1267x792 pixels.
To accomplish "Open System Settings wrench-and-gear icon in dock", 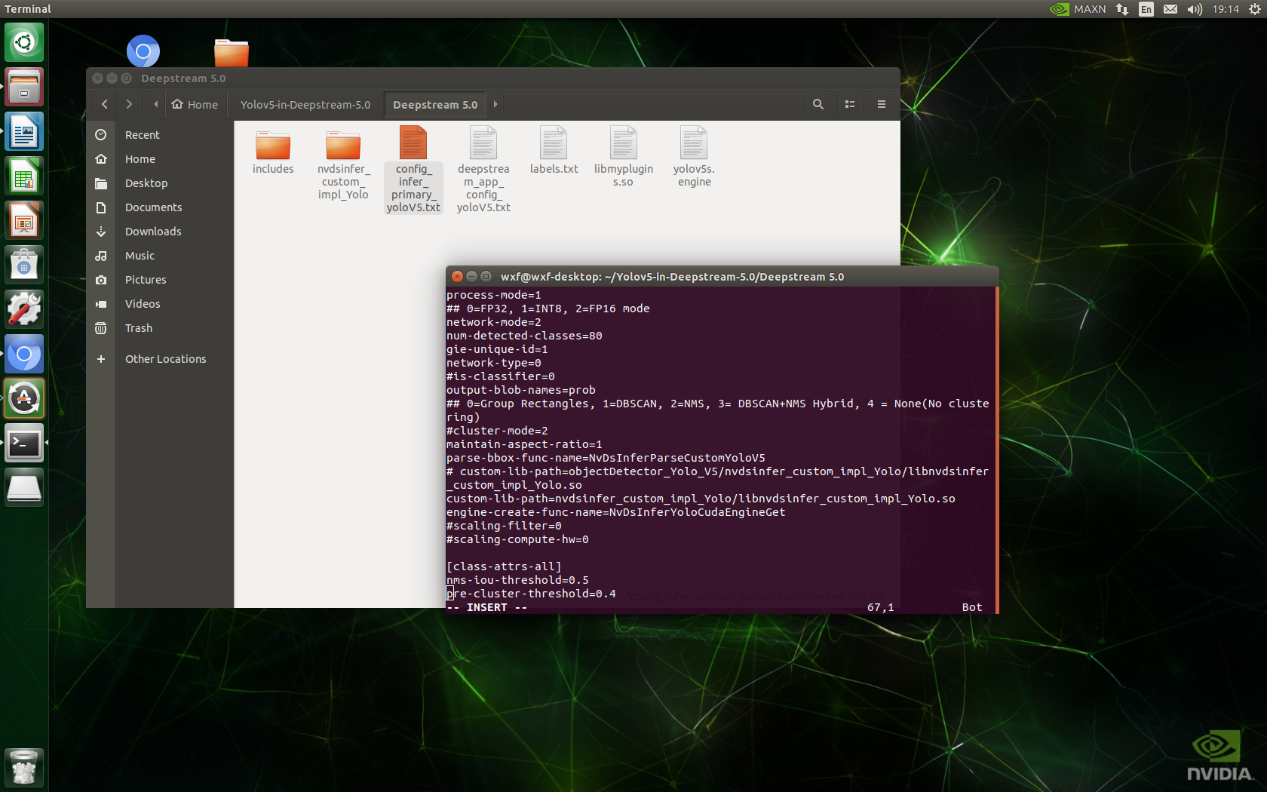I will [24, 309].
